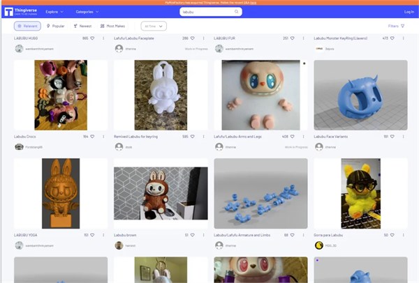Select the Popular sort option
The height and width of the screenshot is (283, 419).
(x=56, y=26)
